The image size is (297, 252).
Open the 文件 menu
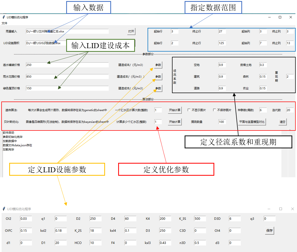click(5, 23)
